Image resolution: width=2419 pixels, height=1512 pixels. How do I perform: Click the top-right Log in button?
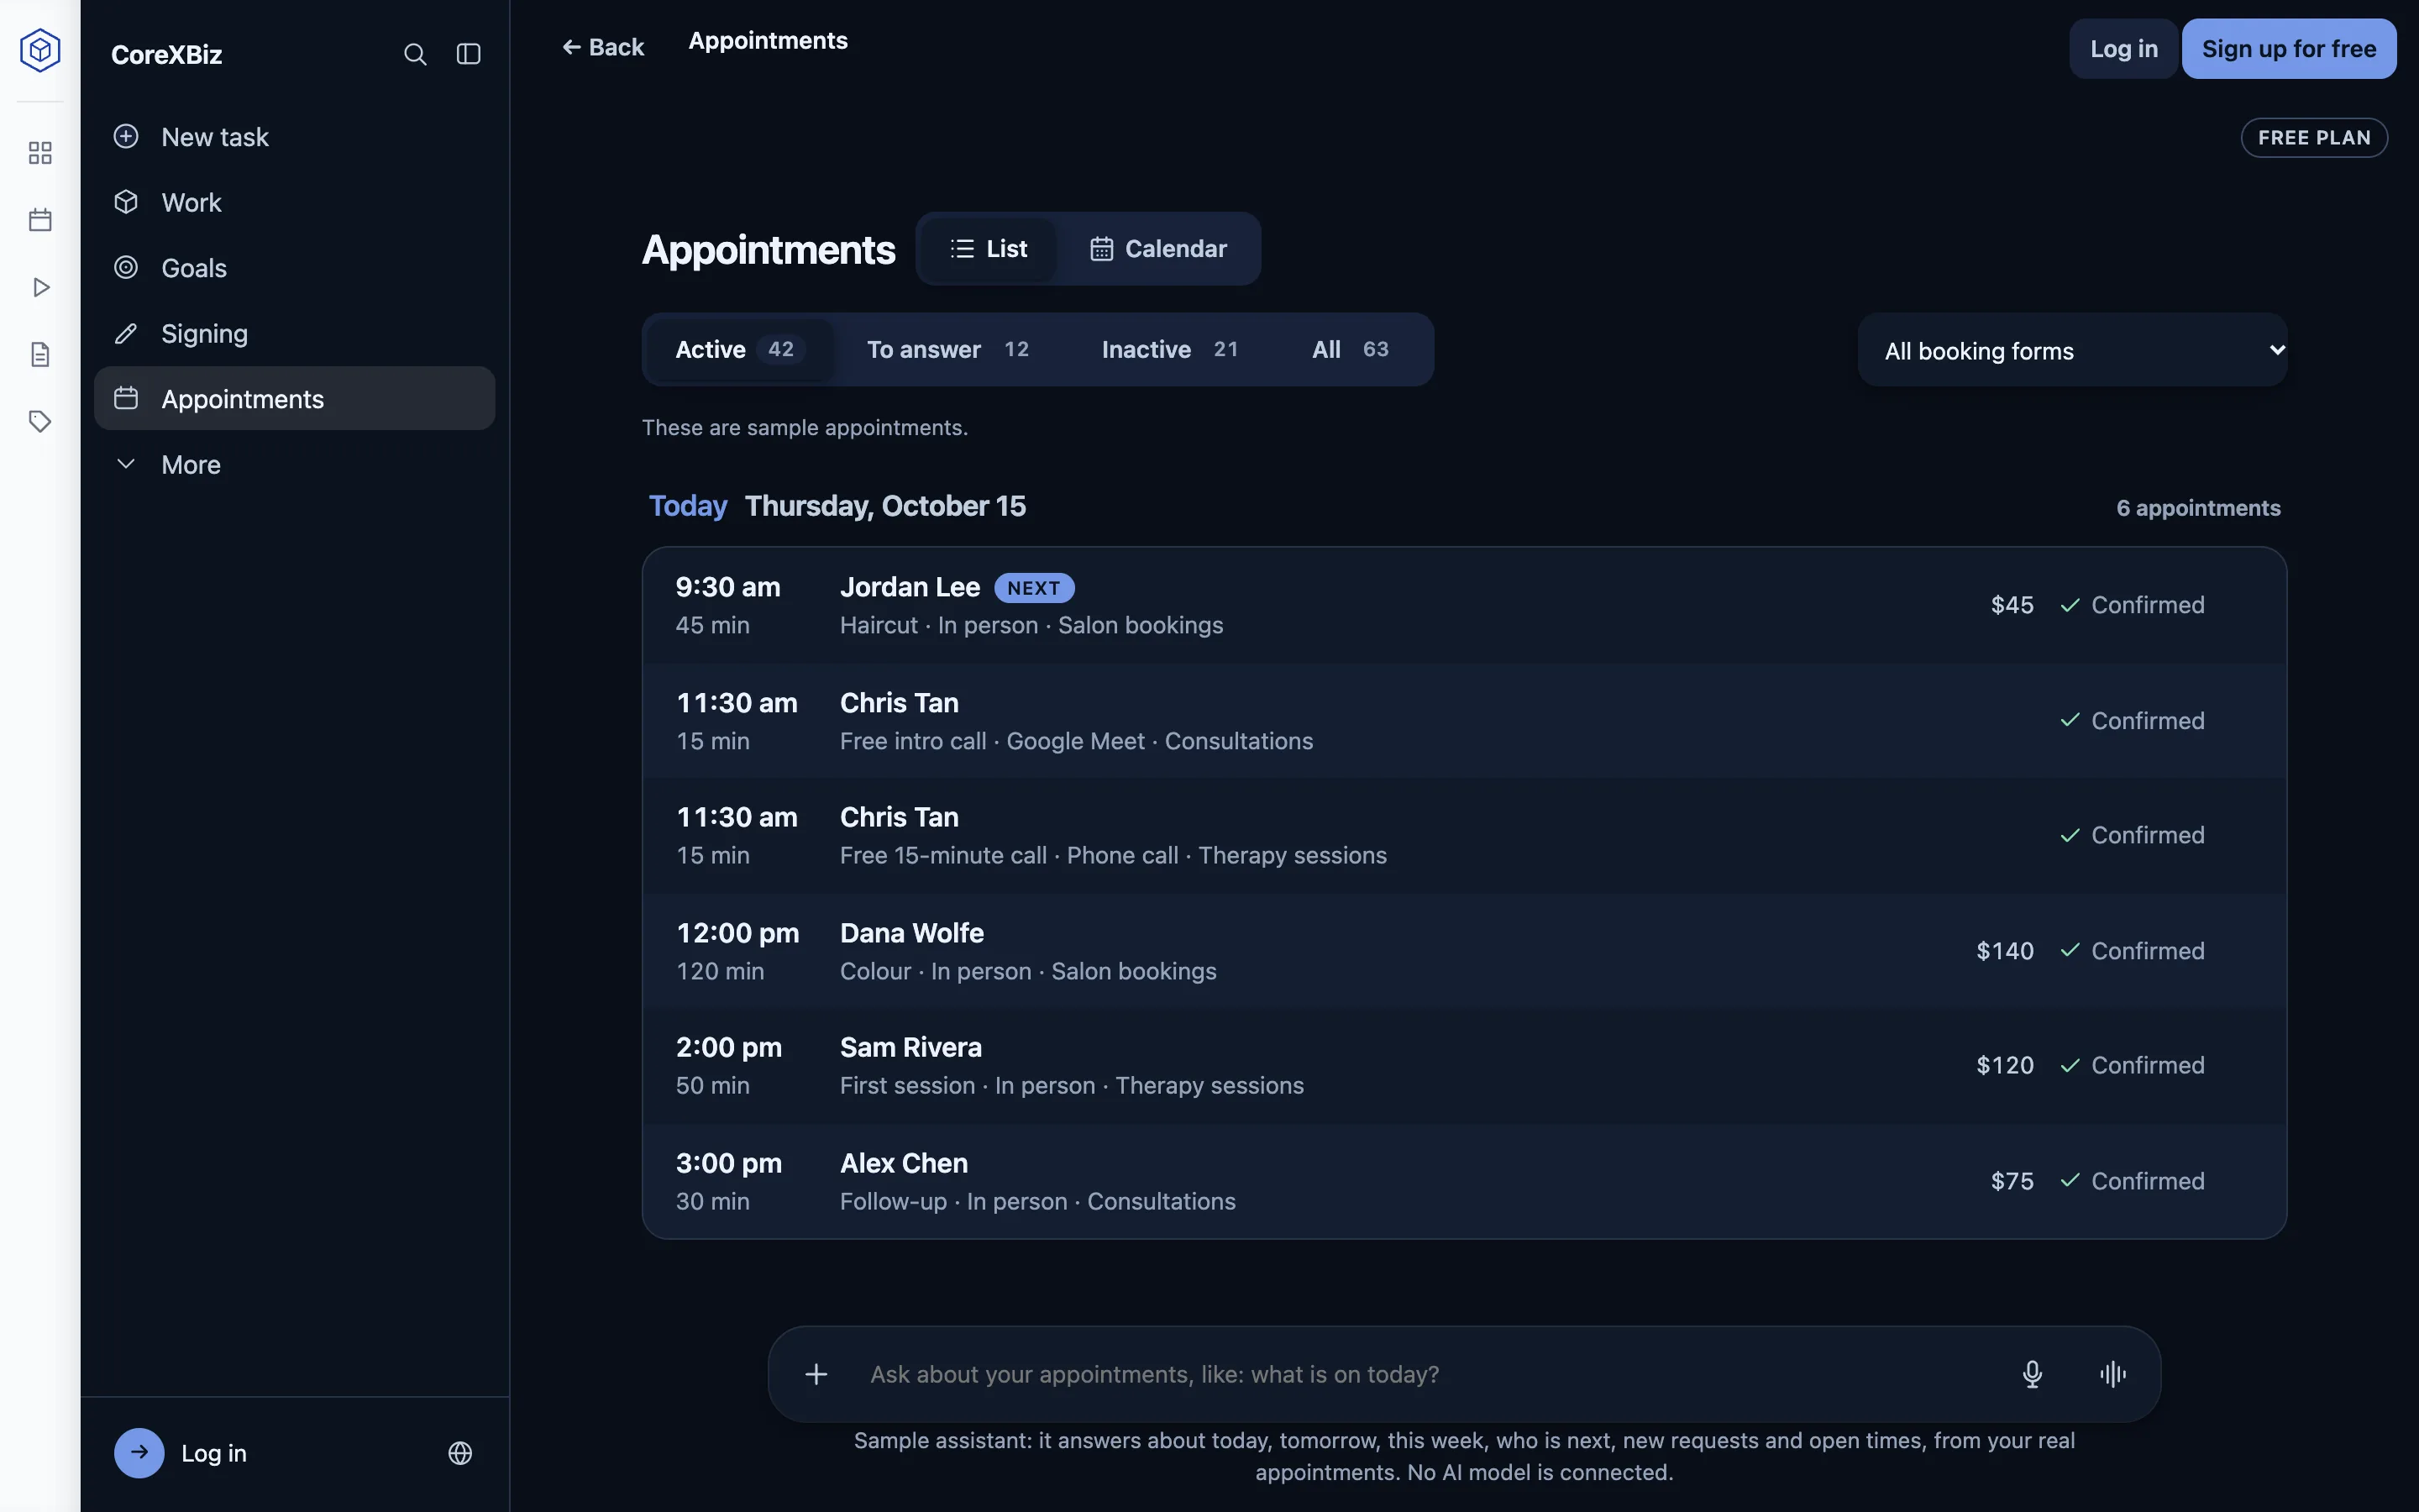point(2123,49)
